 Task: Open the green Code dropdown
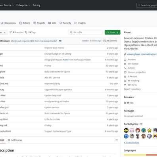tap(113, 32)
